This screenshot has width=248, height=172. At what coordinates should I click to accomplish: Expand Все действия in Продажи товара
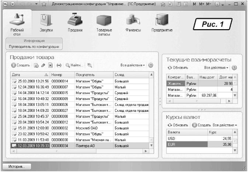point(133,65)
